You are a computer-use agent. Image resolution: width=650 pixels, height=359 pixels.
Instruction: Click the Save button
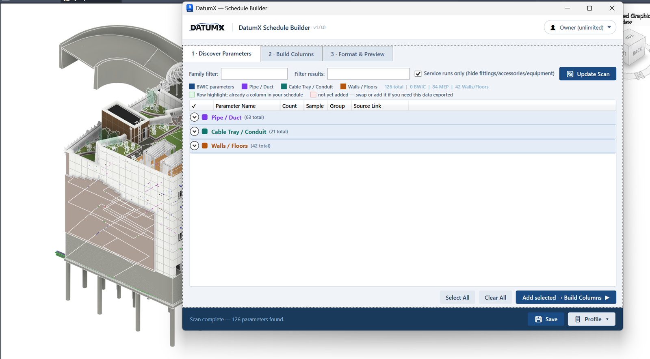[x=546, y=319]
